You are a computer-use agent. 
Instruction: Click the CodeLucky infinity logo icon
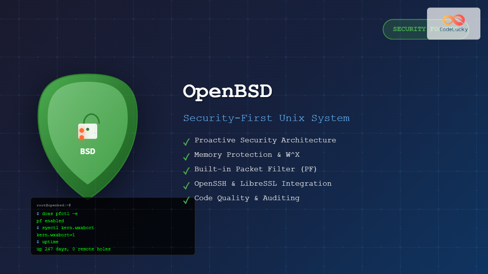tap(454, 20)
